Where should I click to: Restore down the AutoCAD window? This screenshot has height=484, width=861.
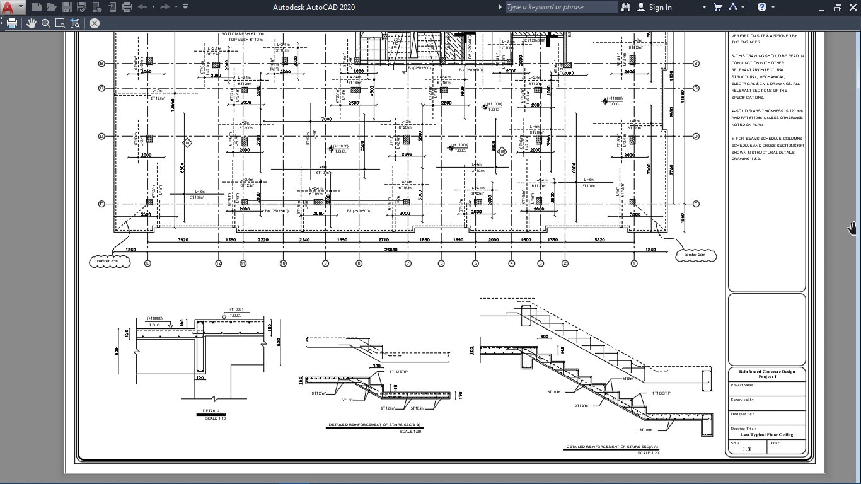pyautogui.click(x=837, y=8)
